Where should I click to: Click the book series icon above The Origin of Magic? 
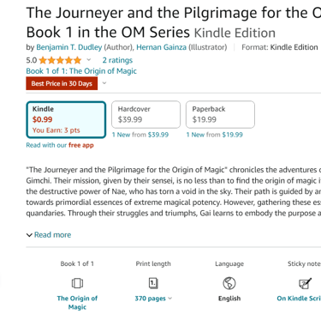pyautogui.click(x=77, y=283)
